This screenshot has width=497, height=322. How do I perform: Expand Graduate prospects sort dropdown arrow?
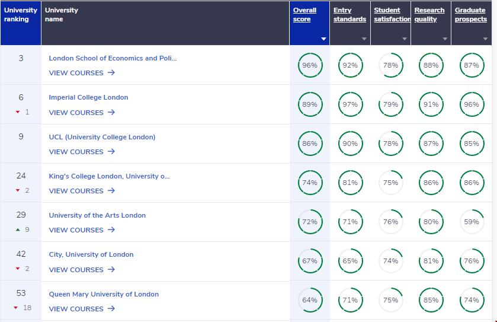click(x=485, y=39)
